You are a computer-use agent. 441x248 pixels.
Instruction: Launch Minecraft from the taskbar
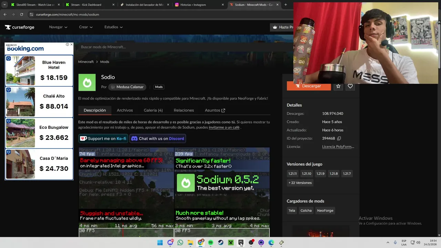click(x=231, y=243)
